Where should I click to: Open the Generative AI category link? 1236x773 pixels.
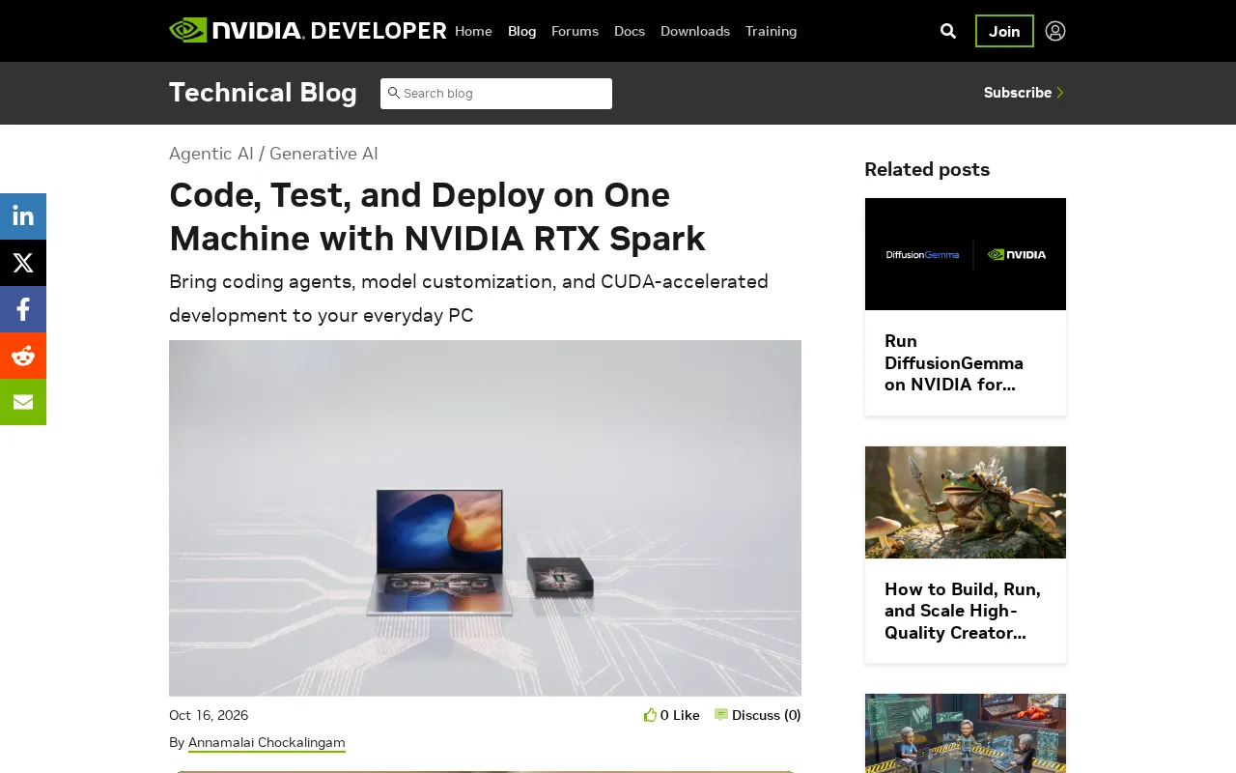(323, 154)
